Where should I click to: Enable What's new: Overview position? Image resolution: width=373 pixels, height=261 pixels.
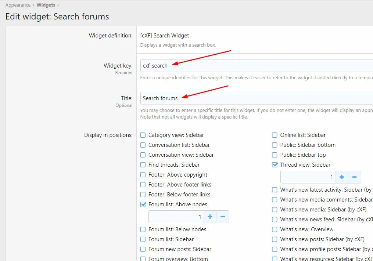click(275, 229)
